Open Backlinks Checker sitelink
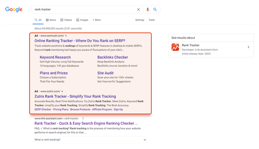Viewport: 259px width, 149px height. point(112,57)
